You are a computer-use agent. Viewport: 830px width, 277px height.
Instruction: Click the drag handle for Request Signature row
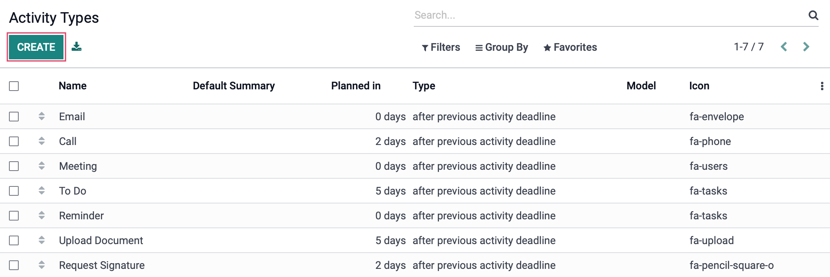tap(41, 265)
